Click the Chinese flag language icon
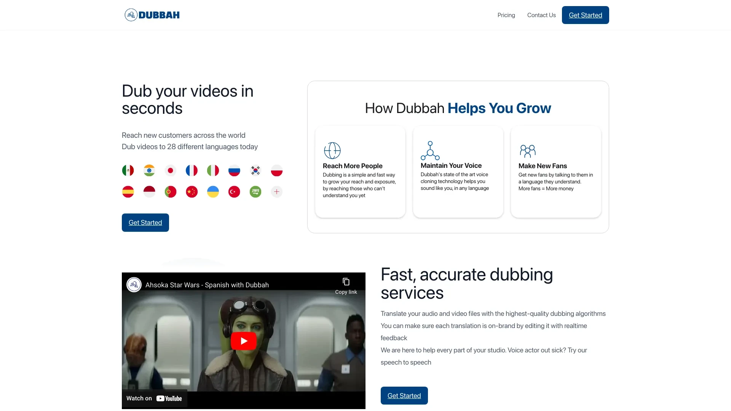731x411 pixels. 191,191
